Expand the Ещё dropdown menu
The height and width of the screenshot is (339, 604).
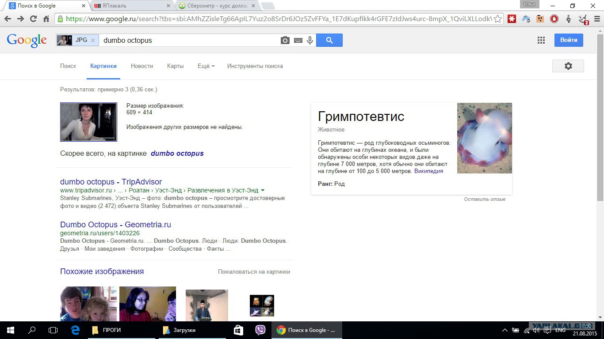pyautogui.click(x=206, y=66)
